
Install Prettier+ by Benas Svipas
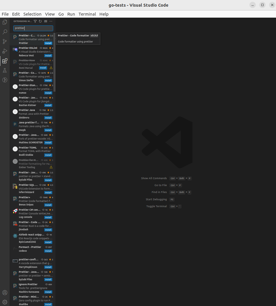point(48,205)
